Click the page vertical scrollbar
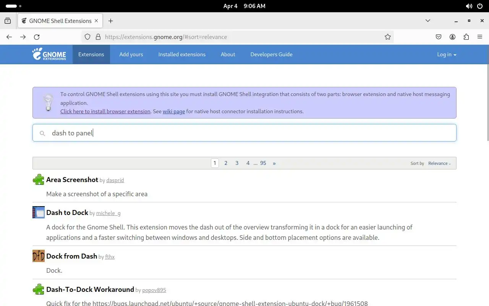Image resolution: width=489 pixels, height=306 pixels. [487, 103]
